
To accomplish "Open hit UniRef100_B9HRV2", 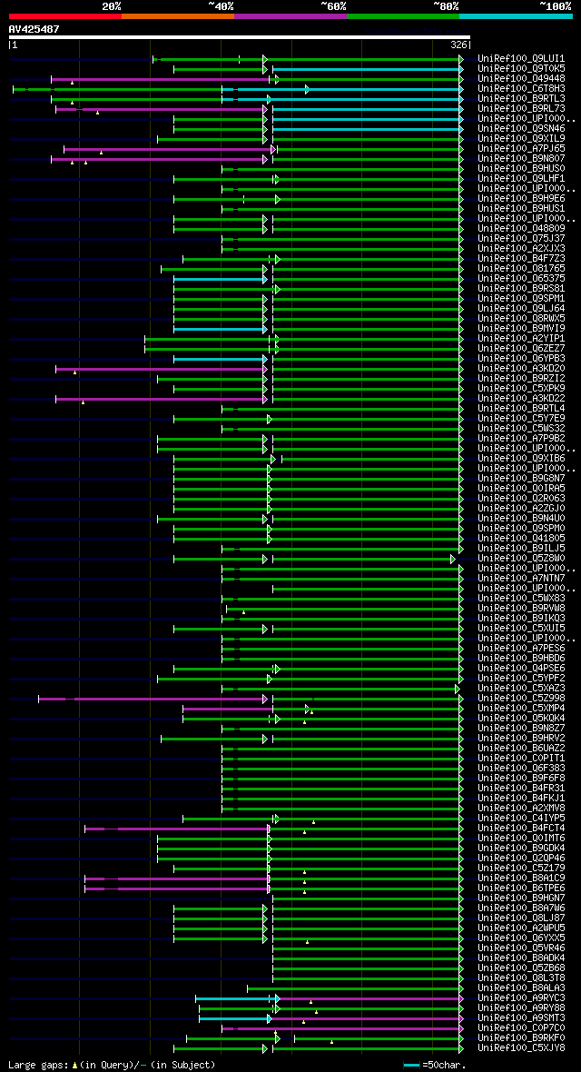I will [x=521, y=739].
